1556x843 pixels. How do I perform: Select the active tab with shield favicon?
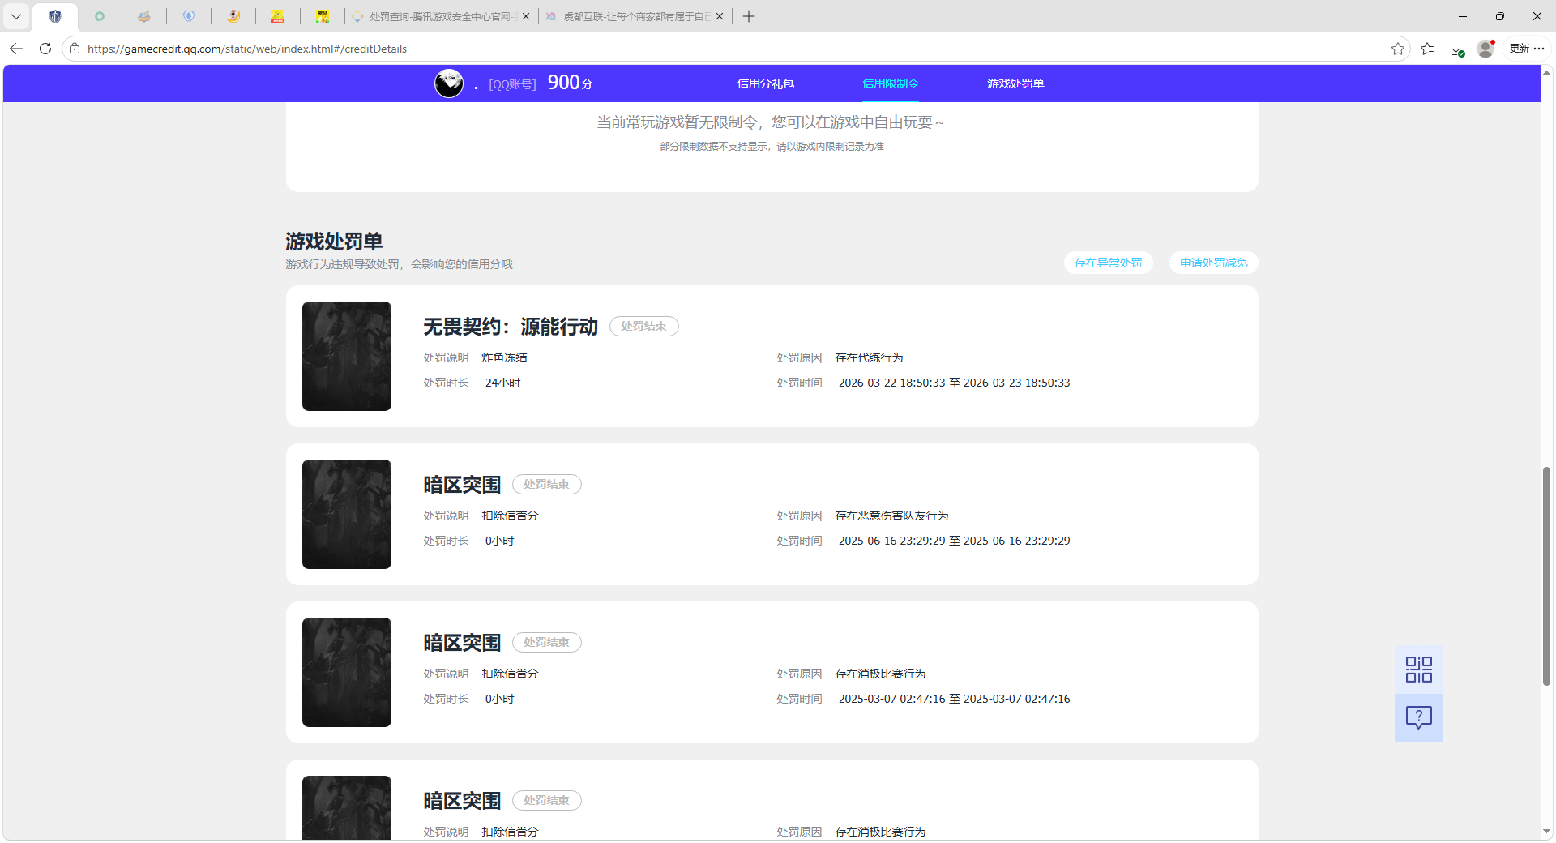pyautogui.click(x=55, y=16)
